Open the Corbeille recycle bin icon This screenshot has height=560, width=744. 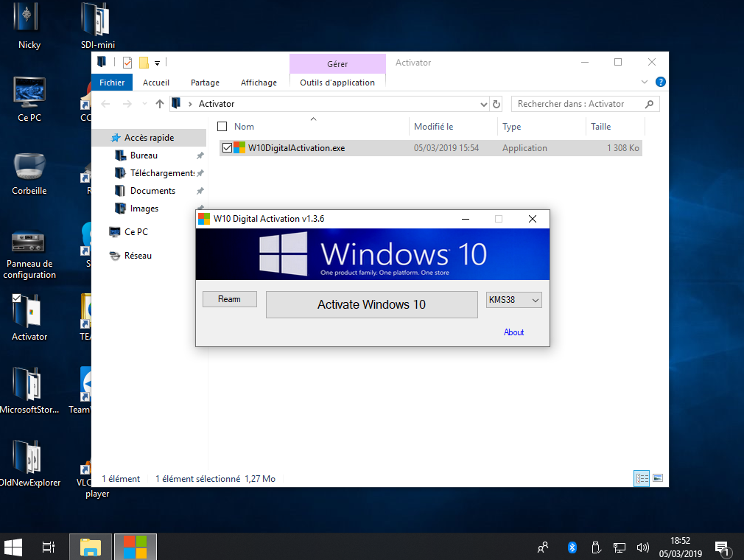29,173
